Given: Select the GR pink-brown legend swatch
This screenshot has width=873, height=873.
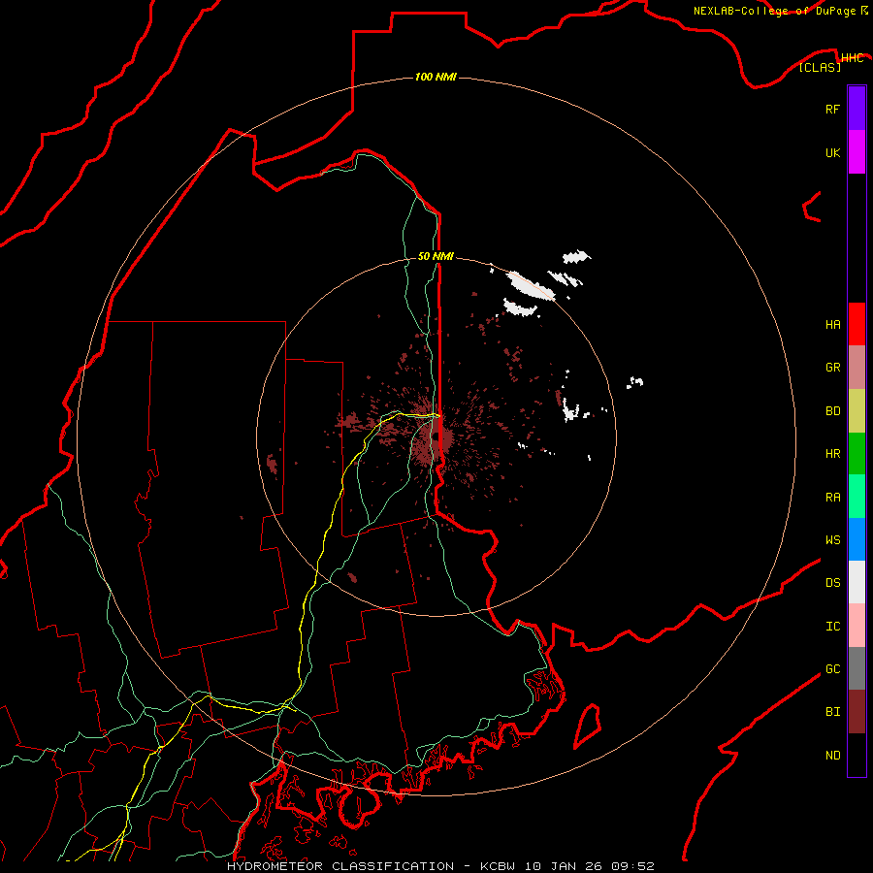Looking at the screenshot, I should point(857,368).
